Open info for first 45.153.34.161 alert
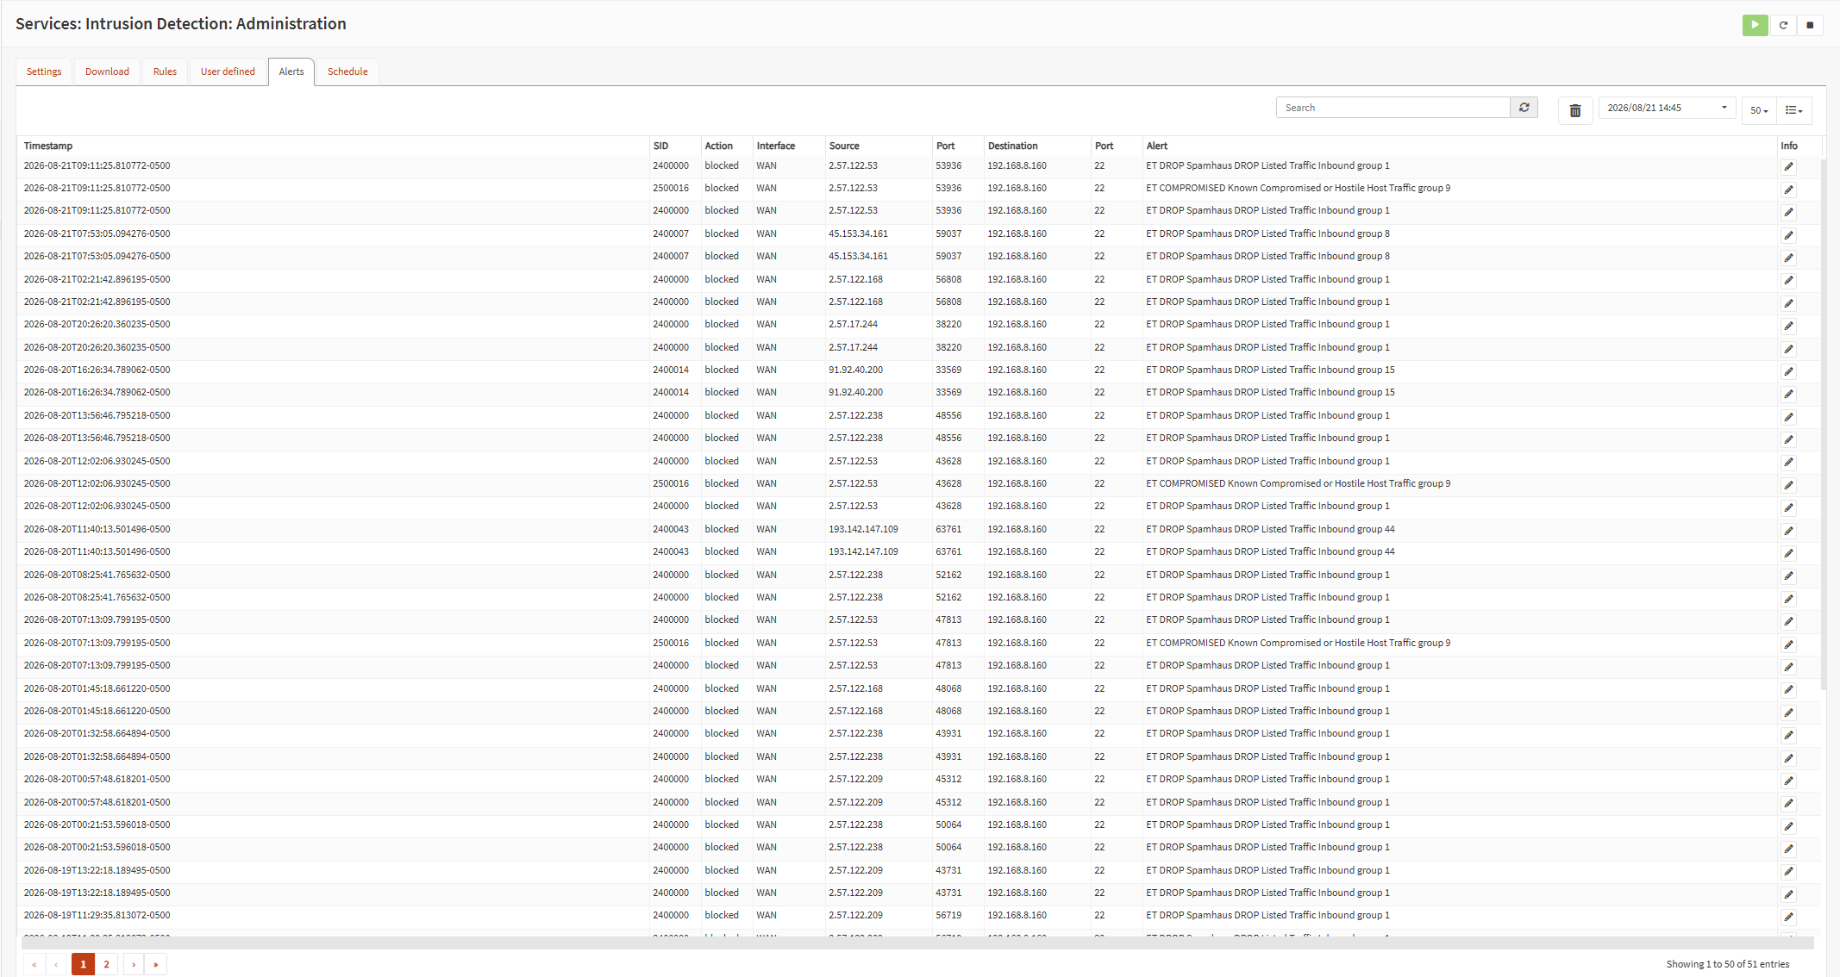Viewport: 1840px width, 977px height. click(x=1789, y=235)
